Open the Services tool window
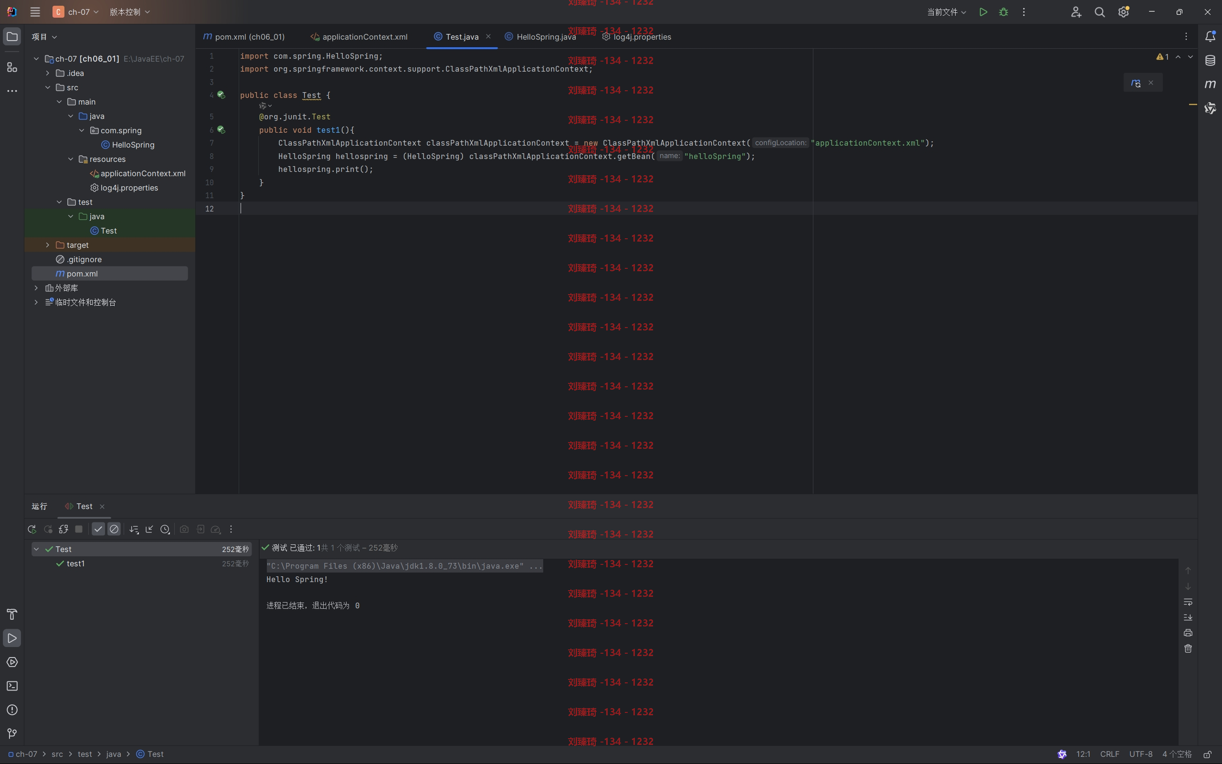 click(12, 662)
